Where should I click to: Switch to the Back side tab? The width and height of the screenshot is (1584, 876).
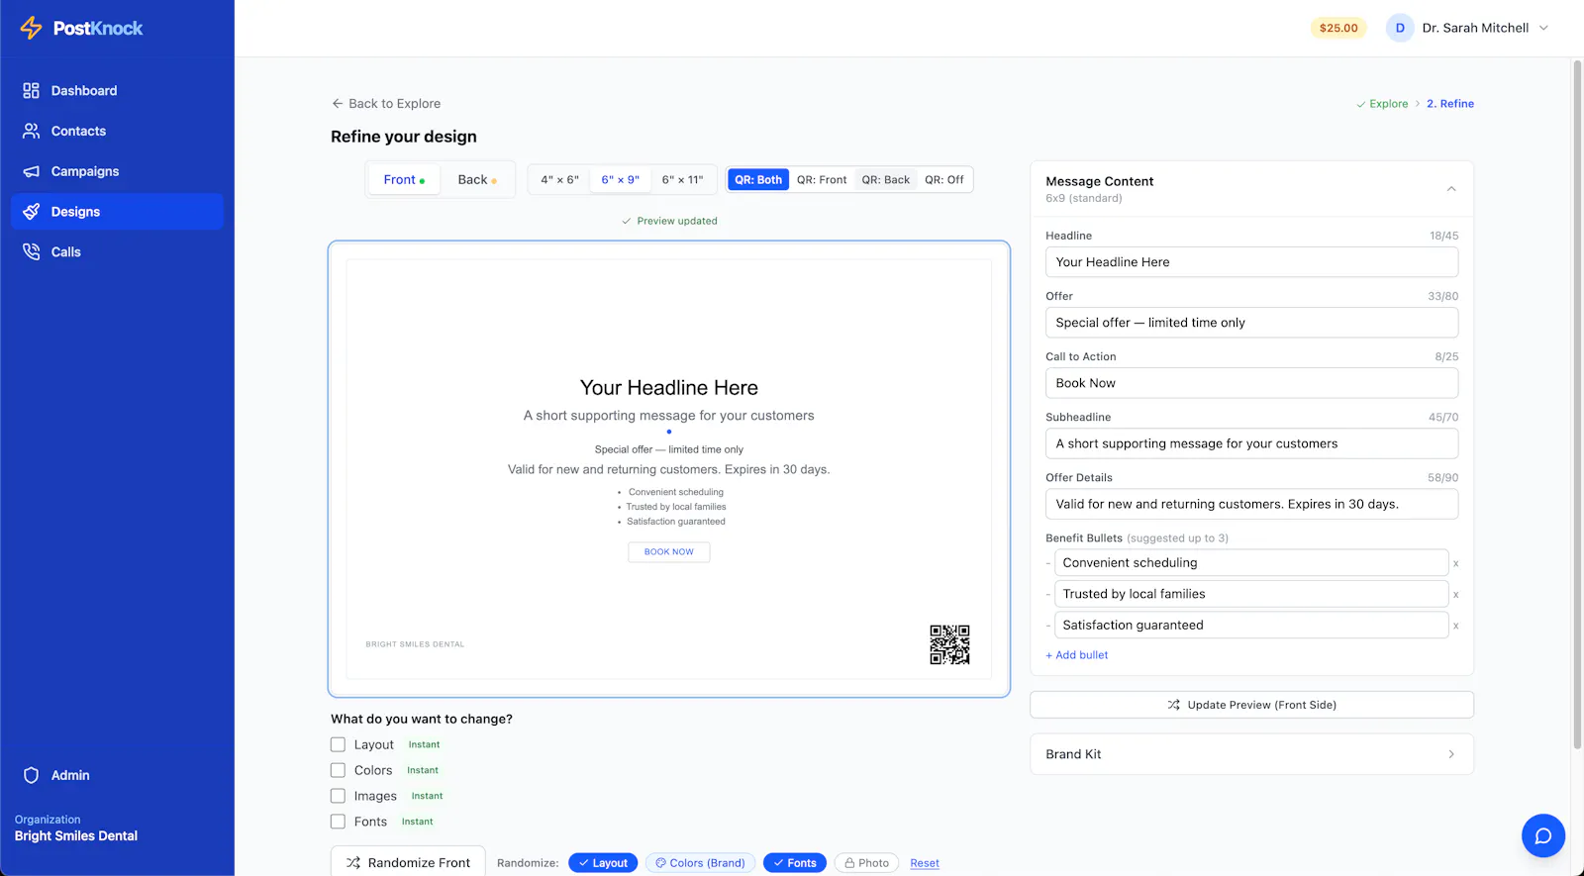(477, 180)
